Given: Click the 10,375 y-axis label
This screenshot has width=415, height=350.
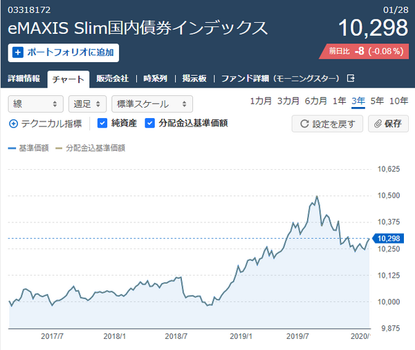Looking at the screenshot, I should 389,222.
